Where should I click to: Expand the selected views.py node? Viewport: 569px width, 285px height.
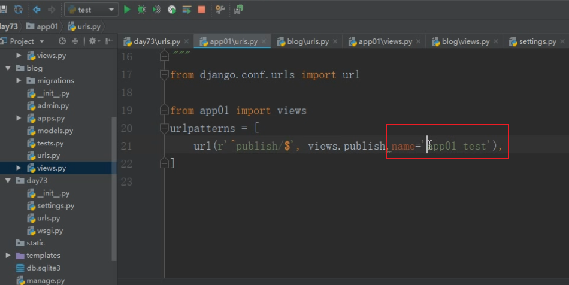pos(19,168)
